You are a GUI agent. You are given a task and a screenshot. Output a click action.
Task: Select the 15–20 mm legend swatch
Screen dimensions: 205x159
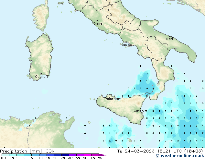(50, 155)
